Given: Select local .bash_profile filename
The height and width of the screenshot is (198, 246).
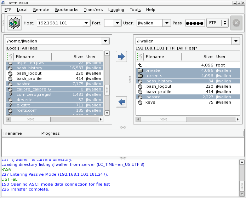Looking at the screenshot, I should 29,78.
